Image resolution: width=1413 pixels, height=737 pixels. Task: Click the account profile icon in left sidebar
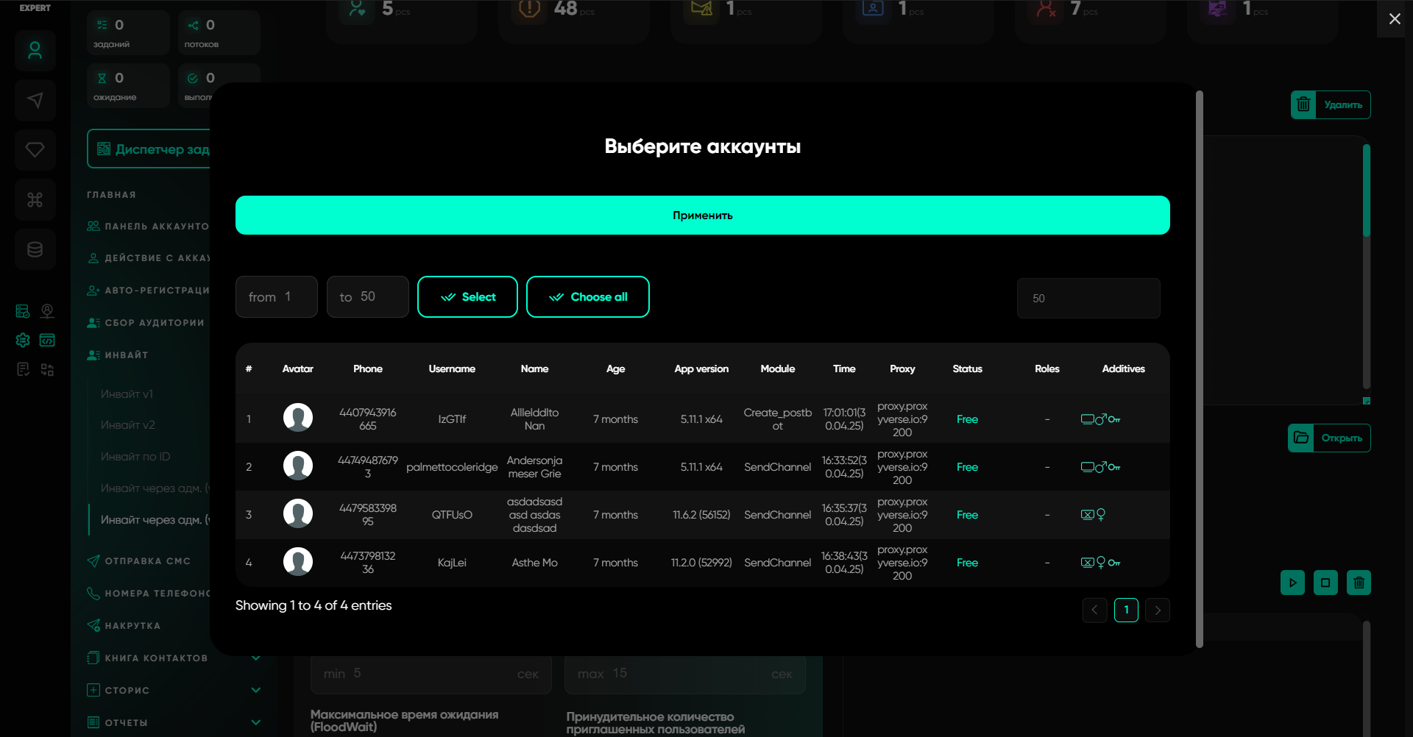click(x=35, y=51)
